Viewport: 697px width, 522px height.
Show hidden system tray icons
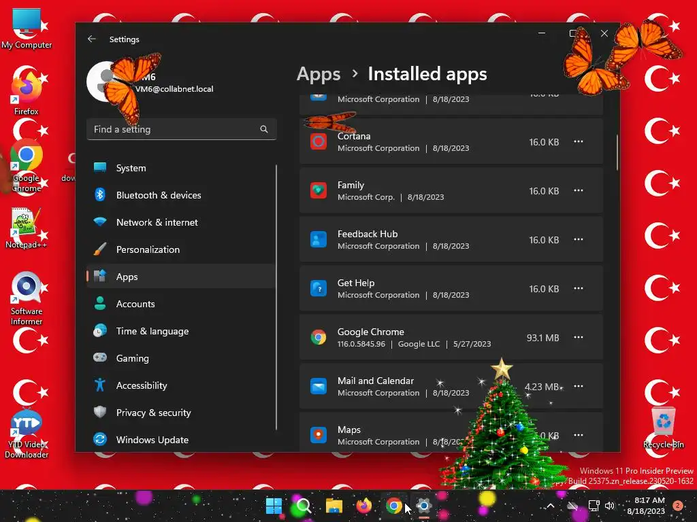click(550, 506)
